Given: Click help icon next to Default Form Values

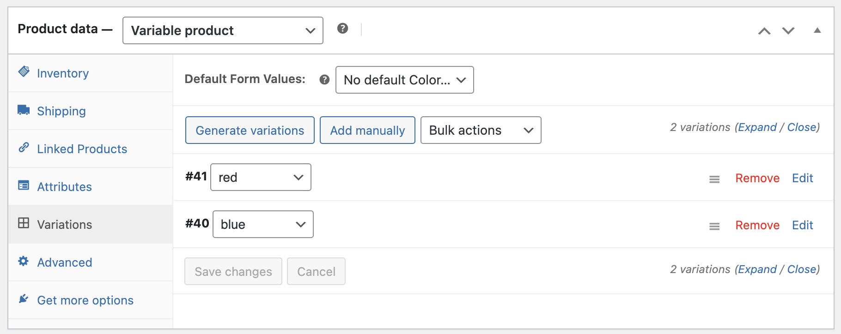Looking at the screenshot, I should 324,80.
